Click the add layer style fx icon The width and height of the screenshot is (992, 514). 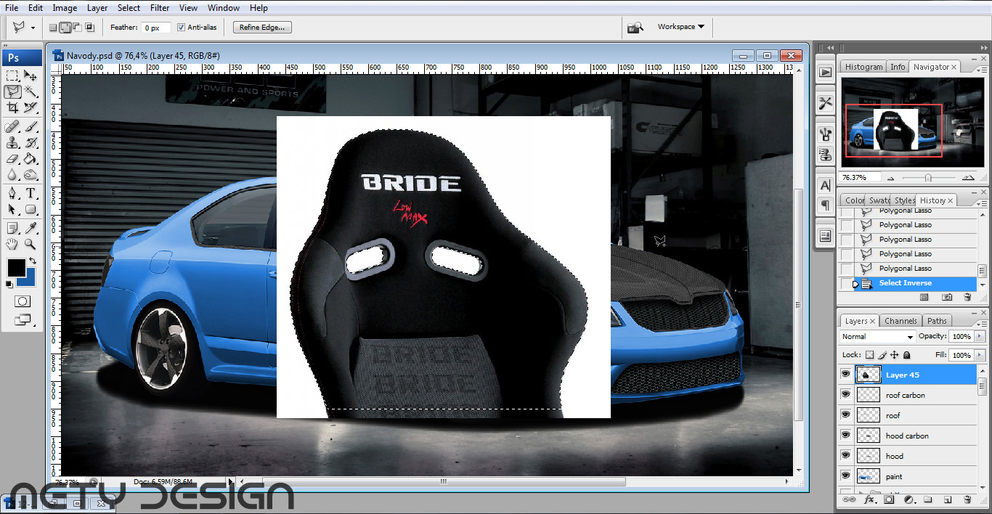tap(869, 499)
